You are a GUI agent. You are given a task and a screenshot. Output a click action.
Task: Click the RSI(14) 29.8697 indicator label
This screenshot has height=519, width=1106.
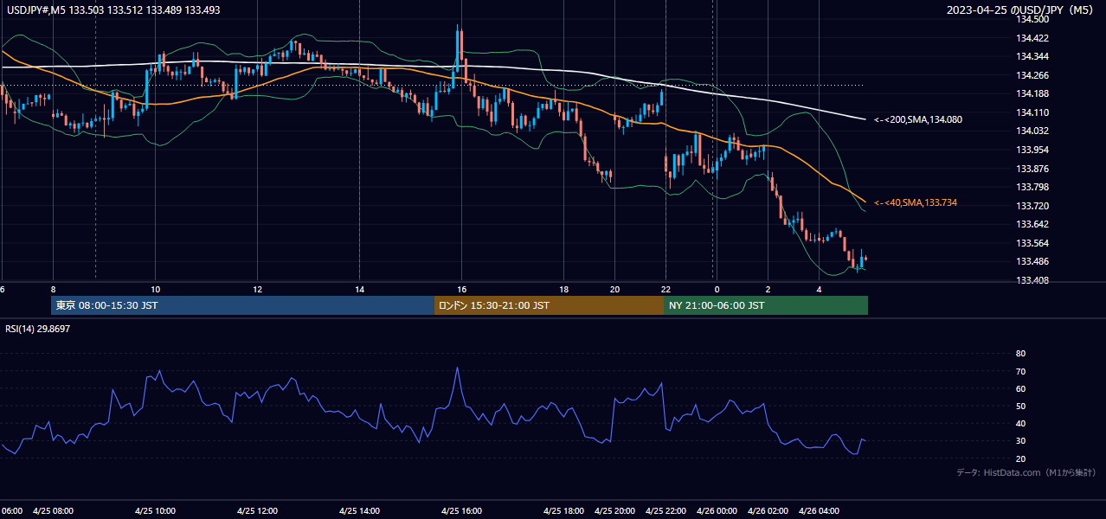coord(38,329)
